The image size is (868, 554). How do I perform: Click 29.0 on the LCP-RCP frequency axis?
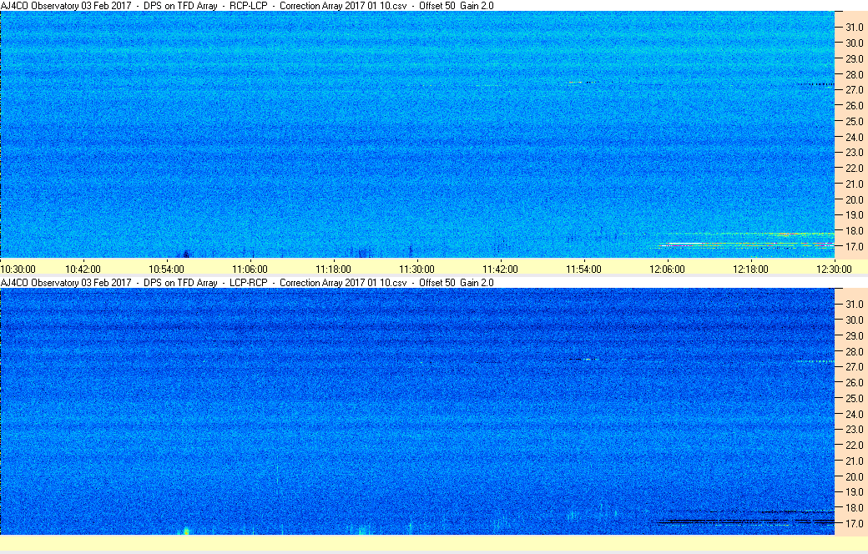coord(854,336)
